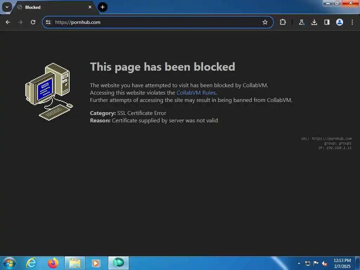360x270 pixels.
Task: Go forward using the forward arrow
Action: click(x=20, y=22)
